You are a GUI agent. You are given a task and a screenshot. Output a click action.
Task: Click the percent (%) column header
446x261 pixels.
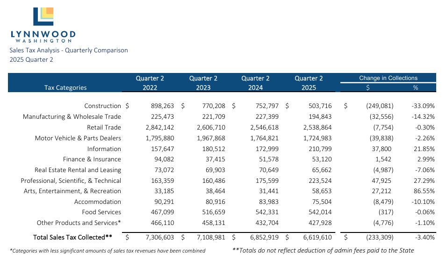tap(415, 87)
